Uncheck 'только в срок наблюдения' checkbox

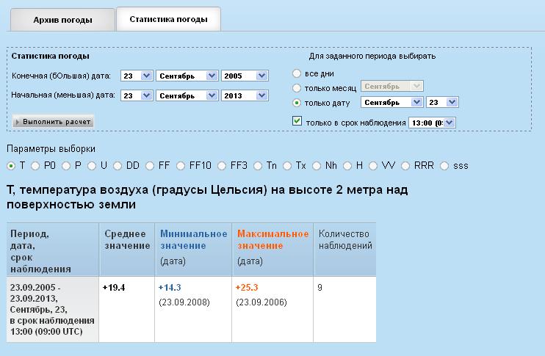point(297,121)
